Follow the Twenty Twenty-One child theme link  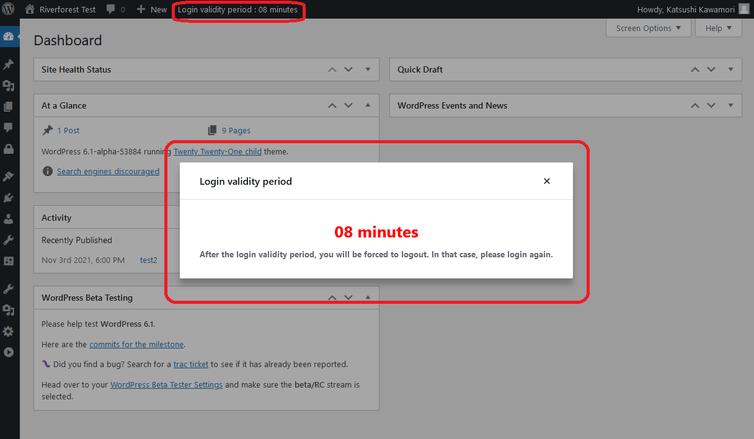(x=217, y=151)
